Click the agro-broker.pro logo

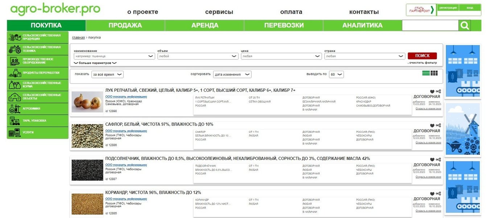55,9
